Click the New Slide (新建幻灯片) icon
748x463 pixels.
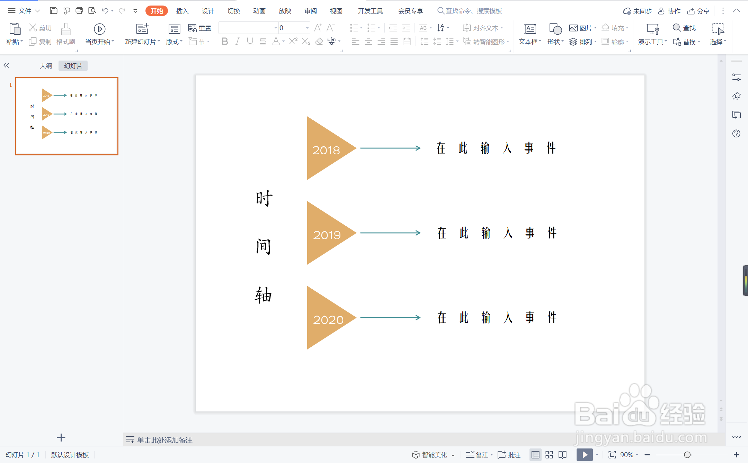point(142,29)
